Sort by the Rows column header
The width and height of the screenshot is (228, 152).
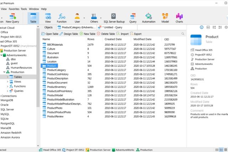click(x=91, y=39)
